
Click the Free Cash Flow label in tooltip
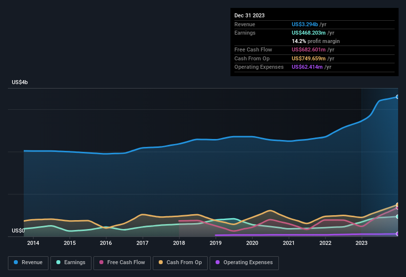click(253, 49)
